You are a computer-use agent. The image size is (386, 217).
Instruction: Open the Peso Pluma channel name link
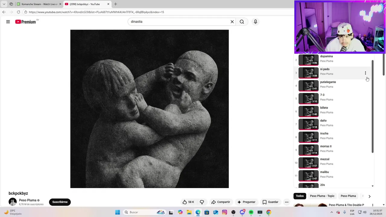coord(28,200)
